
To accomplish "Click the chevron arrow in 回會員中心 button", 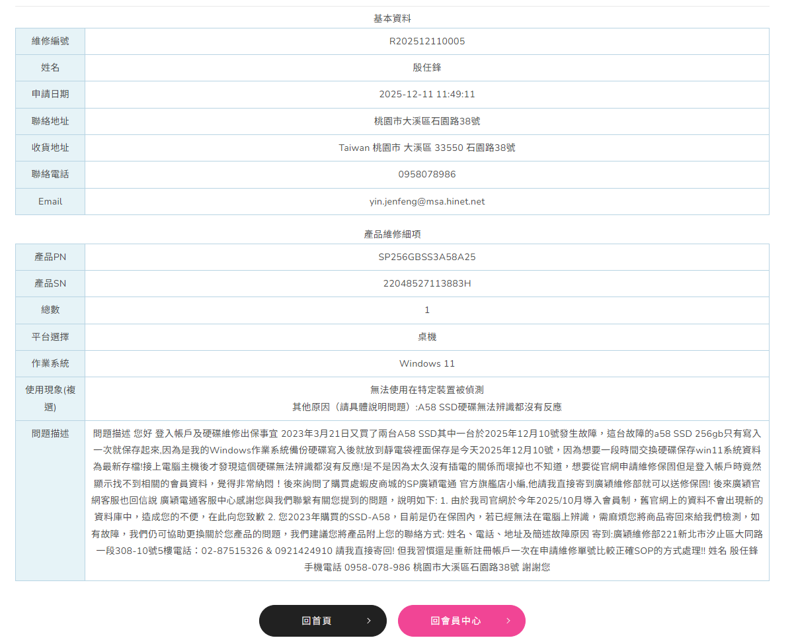I will click(x=508, y=621).
